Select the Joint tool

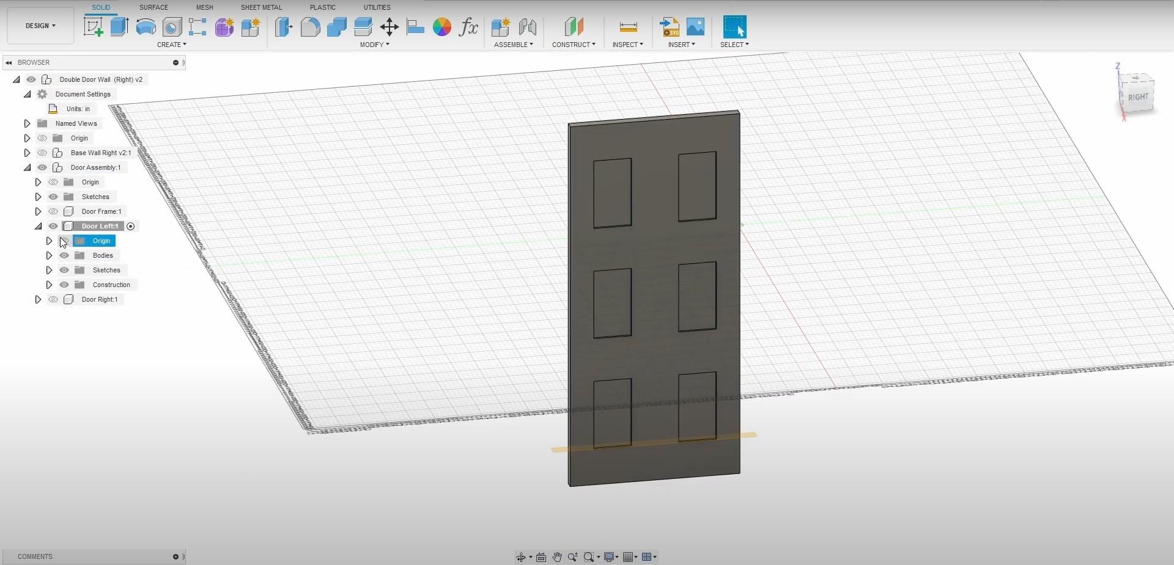pos(527,27)
